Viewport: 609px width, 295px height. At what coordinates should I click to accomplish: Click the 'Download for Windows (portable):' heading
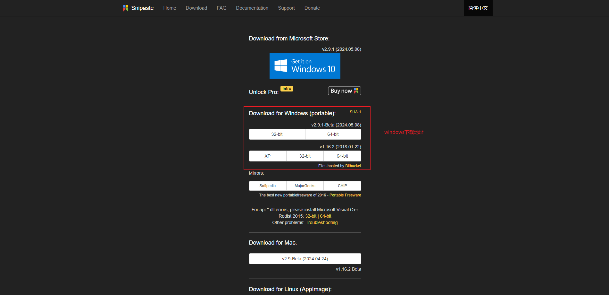292,113
